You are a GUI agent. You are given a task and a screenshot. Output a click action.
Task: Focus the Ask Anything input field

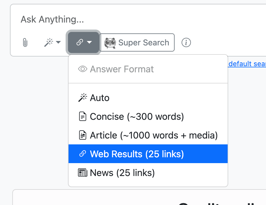132,20
